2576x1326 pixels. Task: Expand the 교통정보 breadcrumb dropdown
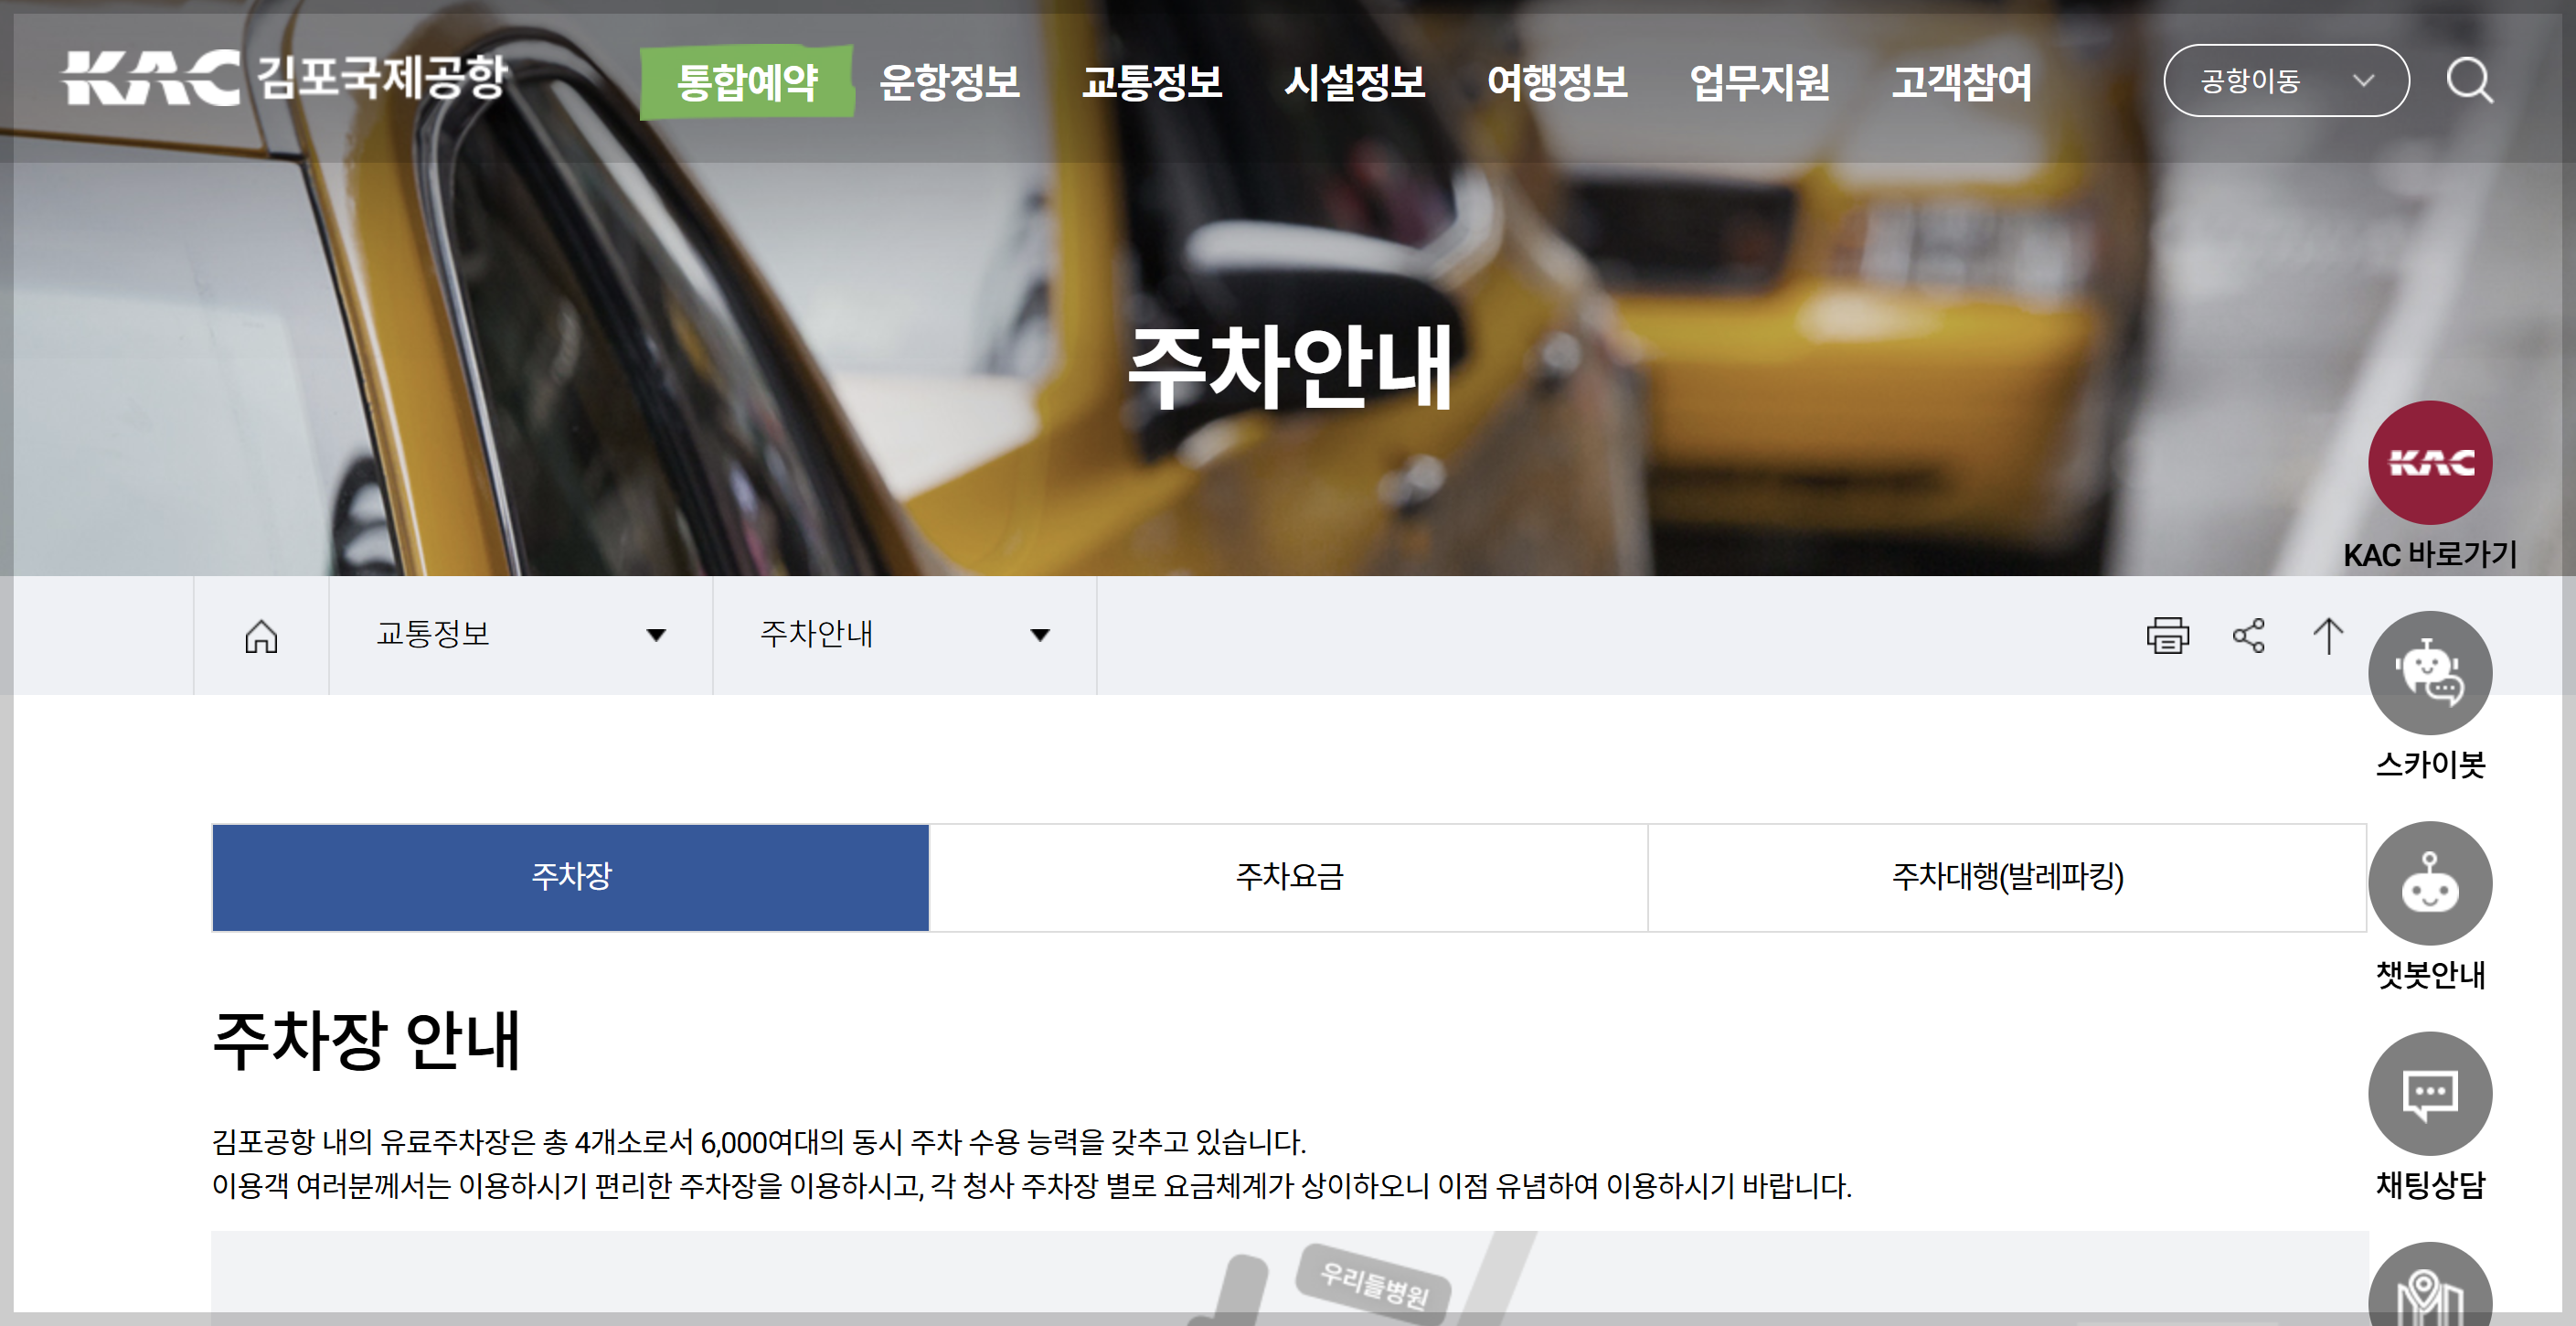520,635
